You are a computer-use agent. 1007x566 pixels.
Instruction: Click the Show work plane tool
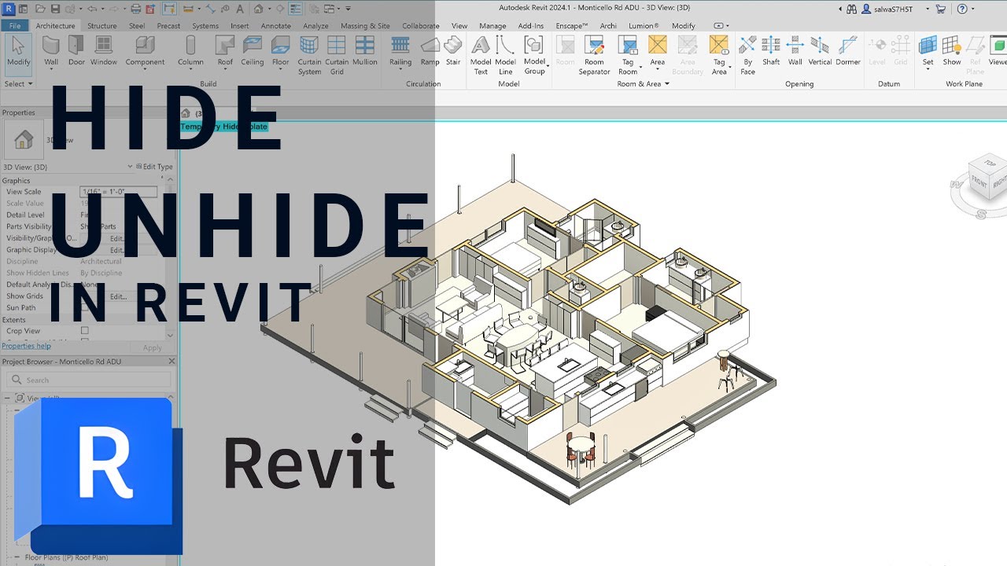click(952, 51)
